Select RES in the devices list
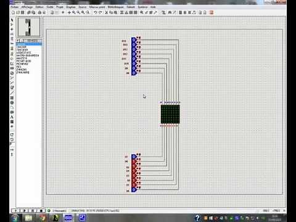296x222 pixels. [x=19, y=67]
